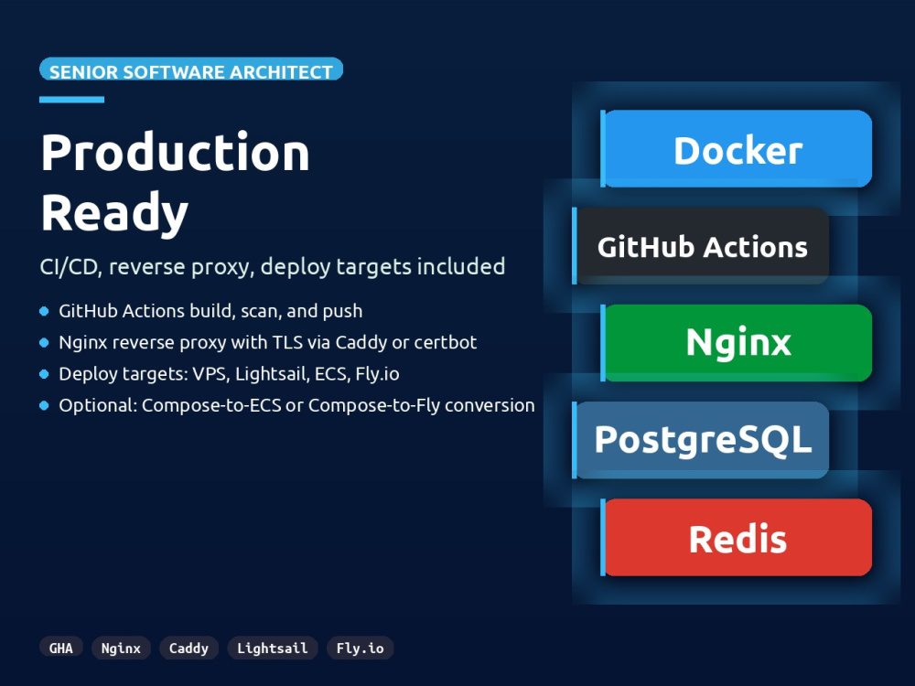Image resolution: width=915 pixels, height=686 pixels.
Task: Select the green Nginx stack card
Action: click(x=737, y=343)
